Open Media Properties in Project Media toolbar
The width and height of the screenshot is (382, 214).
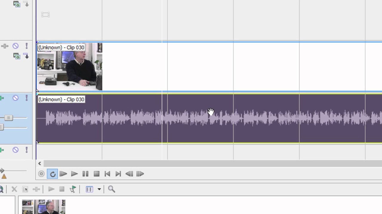tap(25, 189)
